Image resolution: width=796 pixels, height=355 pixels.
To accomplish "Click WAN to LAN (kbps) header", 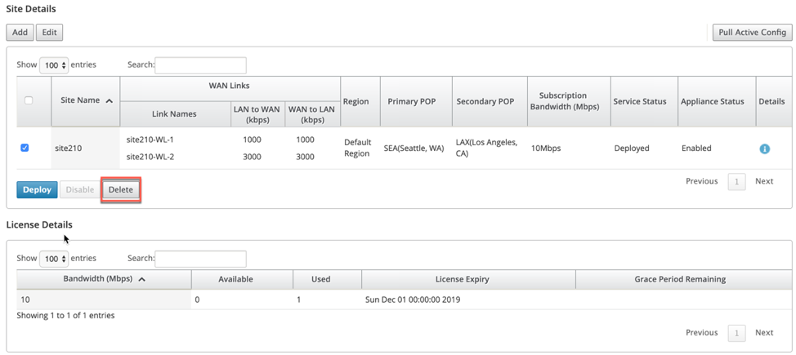I will [x=313, y=114].
